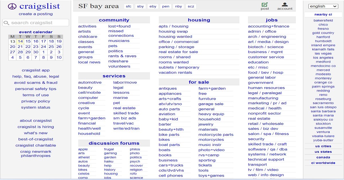Open the antiques category
This screenshot has height=180, width=344.
[x=168, y=89]
